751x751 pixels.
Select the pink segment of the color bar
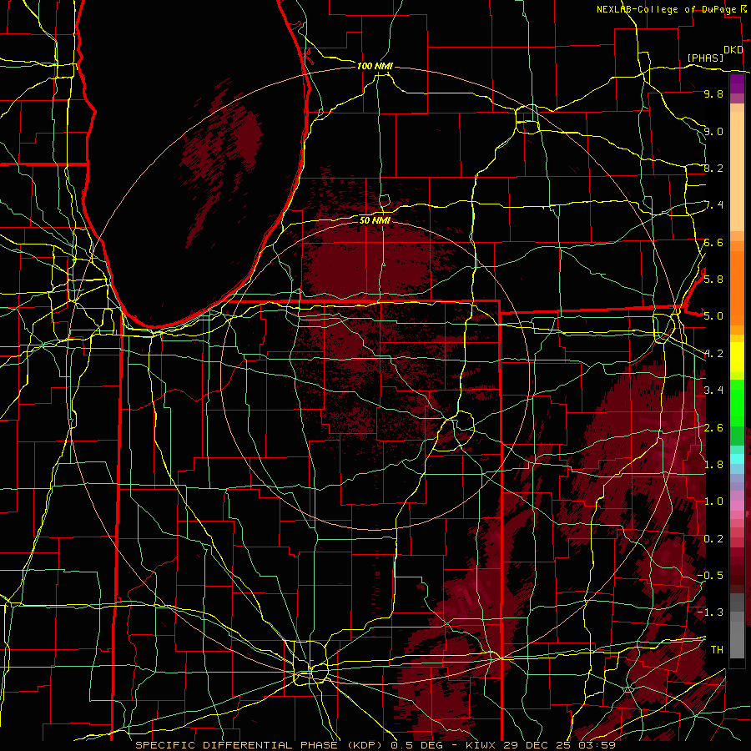pyautogui.click(x=737, y=506)
